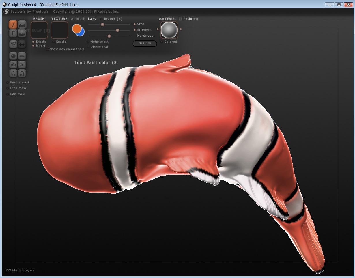Enable the Directional option

point(88,47)
